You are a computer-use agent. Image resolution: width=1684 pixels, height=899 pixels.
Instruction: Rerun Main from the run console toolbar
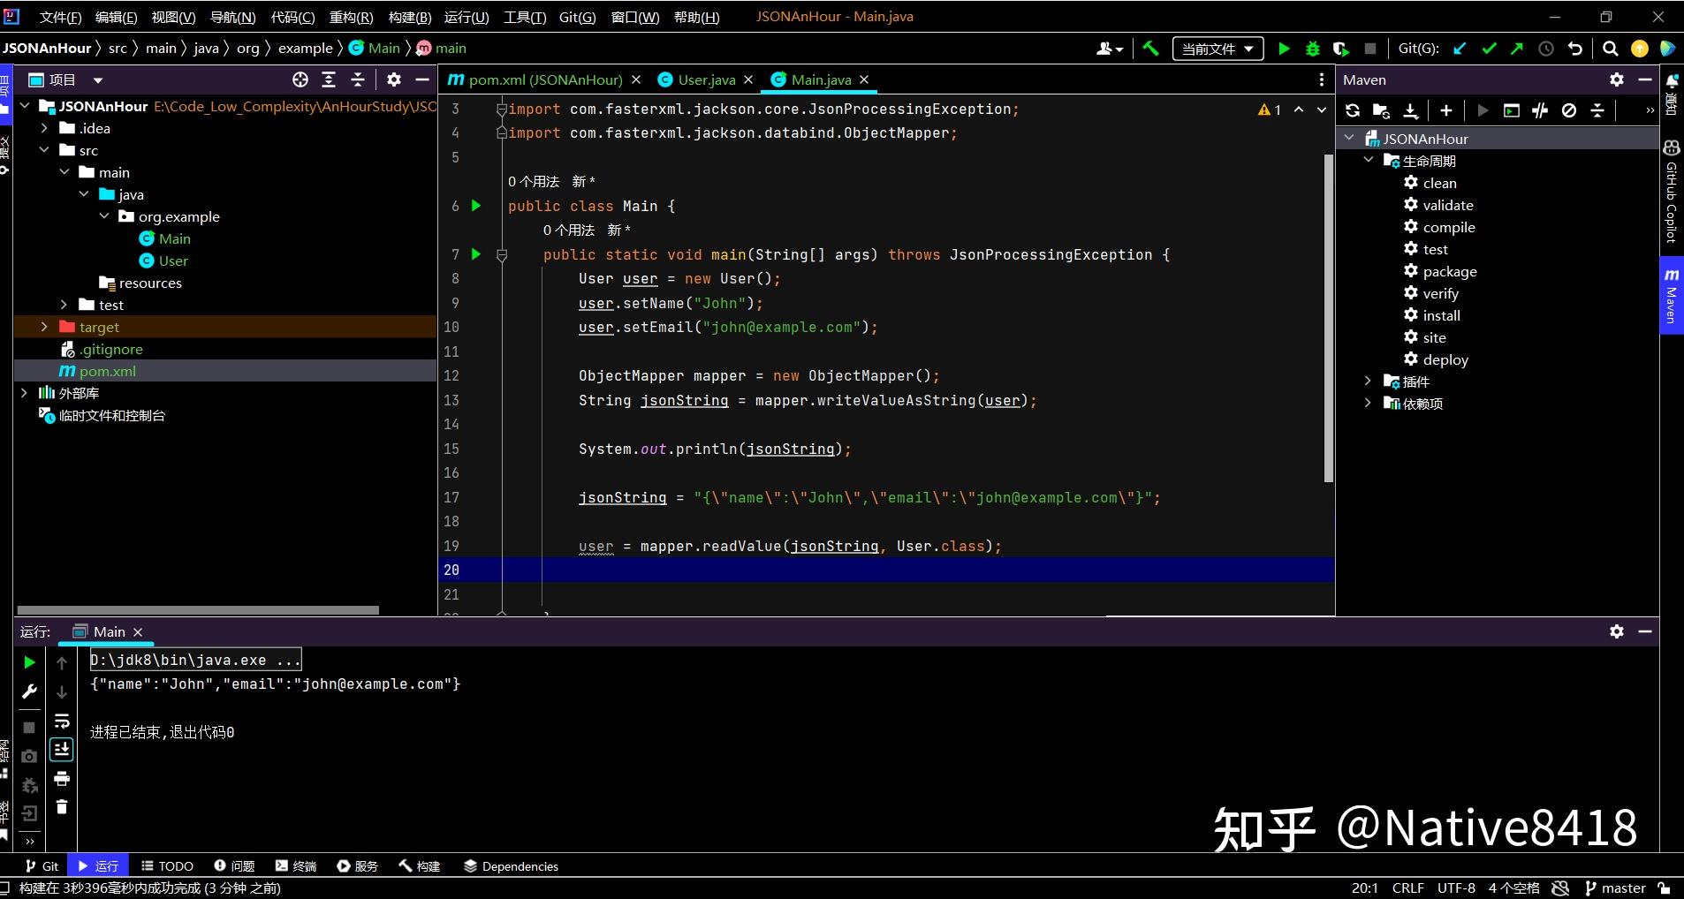pos(29,661)
